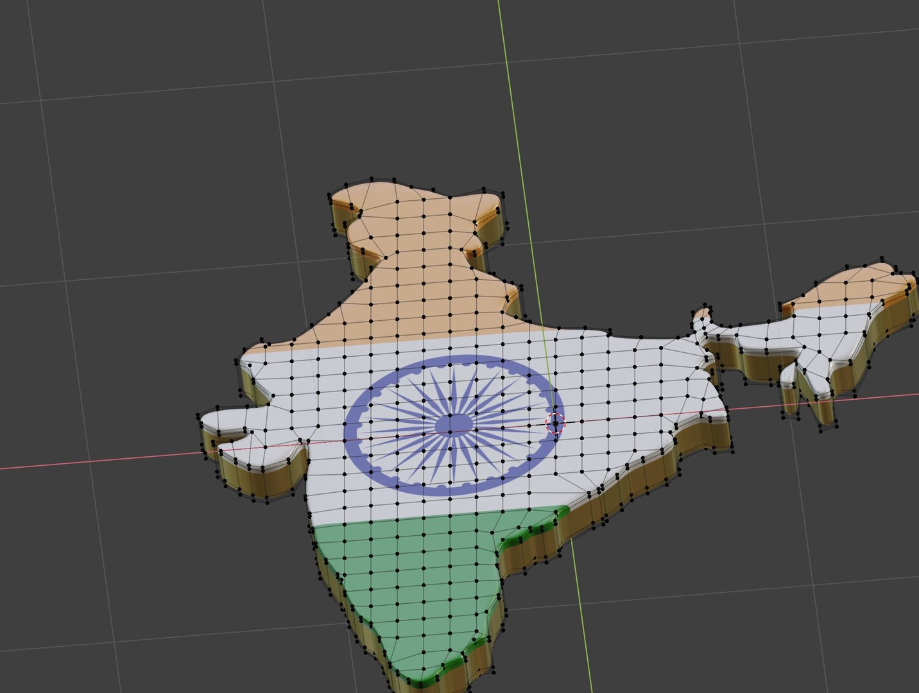Select the center hub of the blue chakra wheel

454,424
